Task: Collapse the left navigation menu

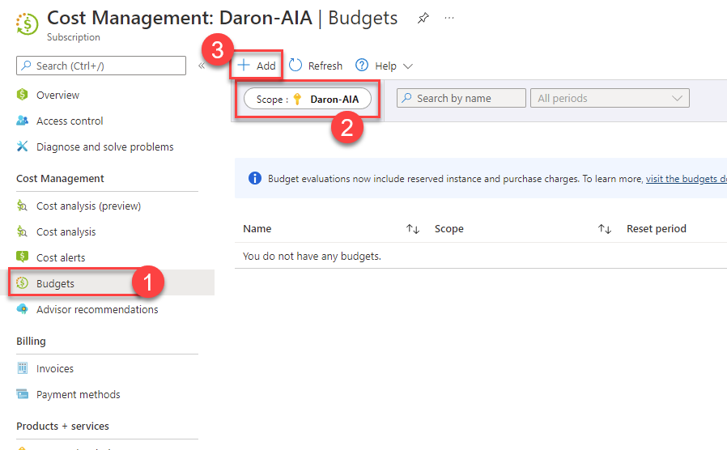Action: pyautogui.click(x=202, y=66)
